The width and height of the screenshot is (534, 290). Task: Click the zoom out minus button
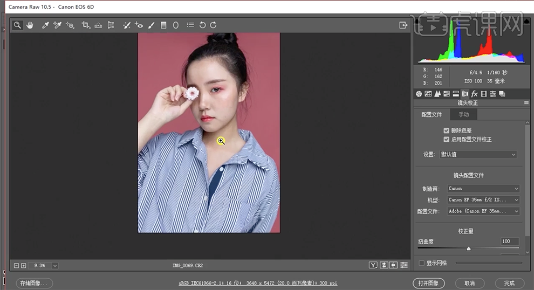click(x=16, y=266)
